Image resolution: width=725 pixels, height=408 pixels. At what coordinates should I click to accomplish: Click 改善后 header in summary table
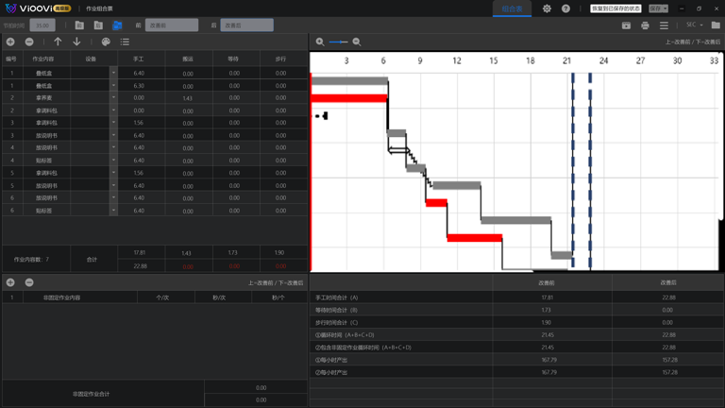668,282
